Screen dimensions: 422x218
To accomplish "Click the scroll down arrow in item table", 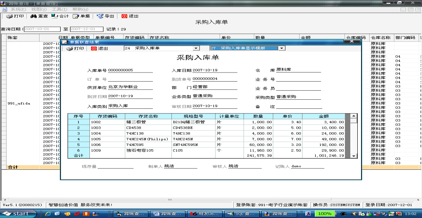I will [354, 156].
